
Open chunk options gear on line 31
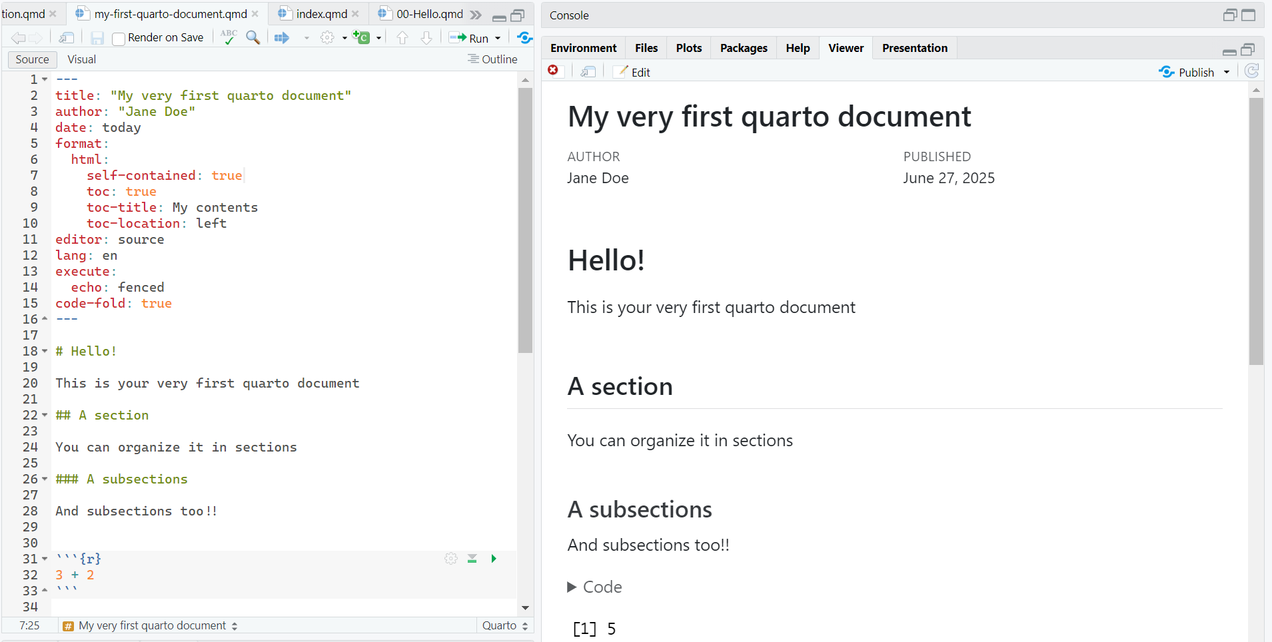tap(451, 559)
